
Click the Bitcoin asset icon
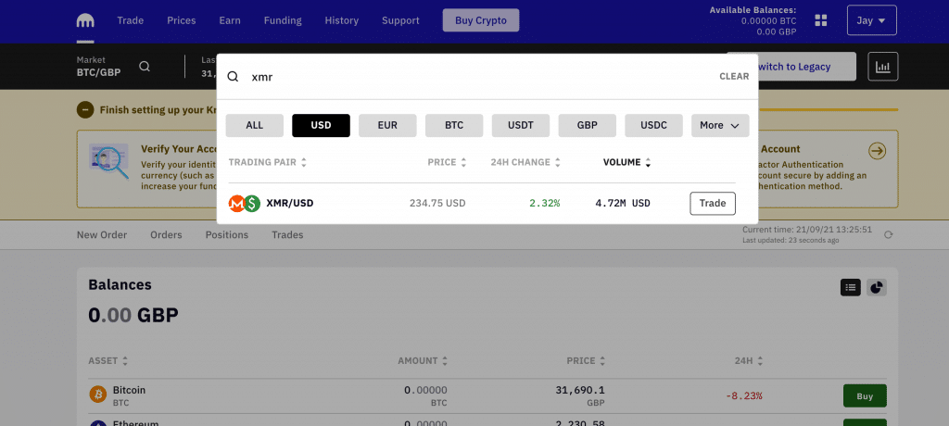click(98, 395)
